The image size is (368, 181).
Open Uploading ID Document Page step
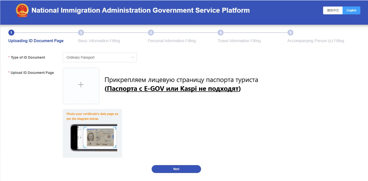tap(36, 41)
